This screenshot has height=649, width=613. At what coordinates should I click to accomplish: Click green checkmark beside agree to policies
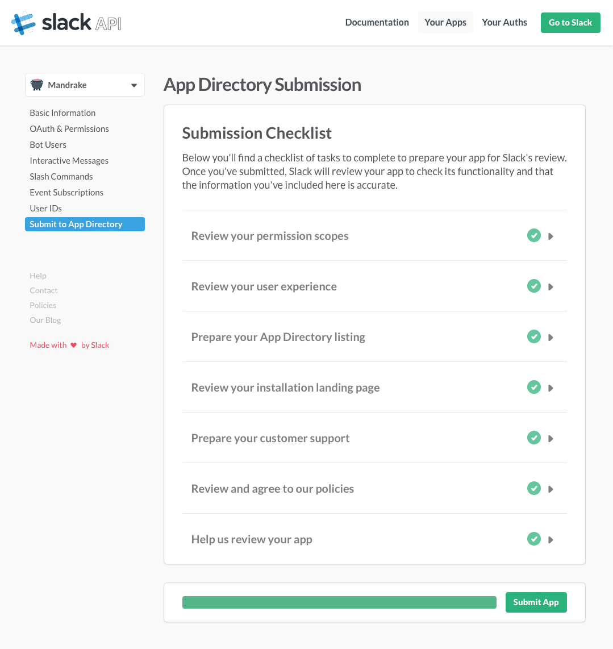tap(534, 489)
